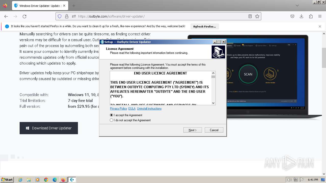
Task: Click the 6:41 PM system clock
Action: point(313,180)
